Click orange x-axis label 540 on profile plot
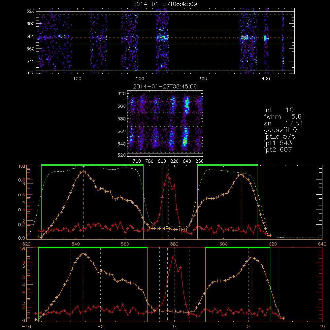 point(76,244)
